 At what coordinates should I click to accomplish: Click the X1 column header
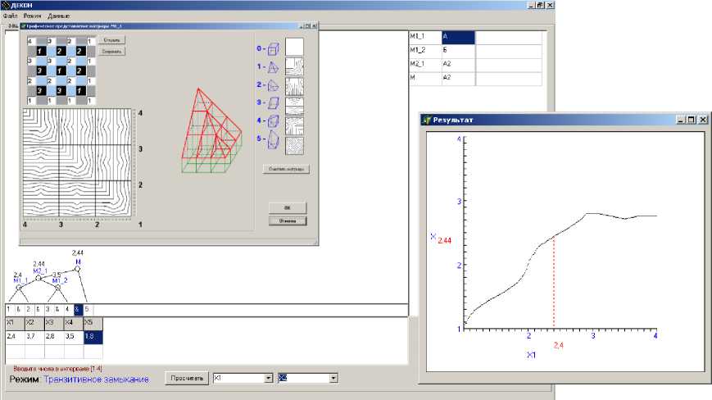(15, 323)
